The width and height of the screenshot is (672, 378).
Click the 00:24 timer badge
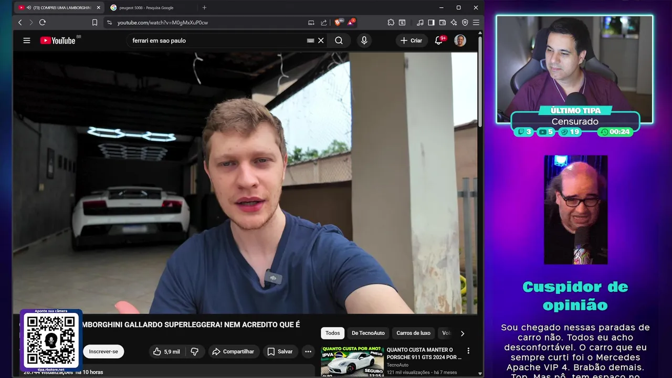pyautogui.click(x=615, y=132)
